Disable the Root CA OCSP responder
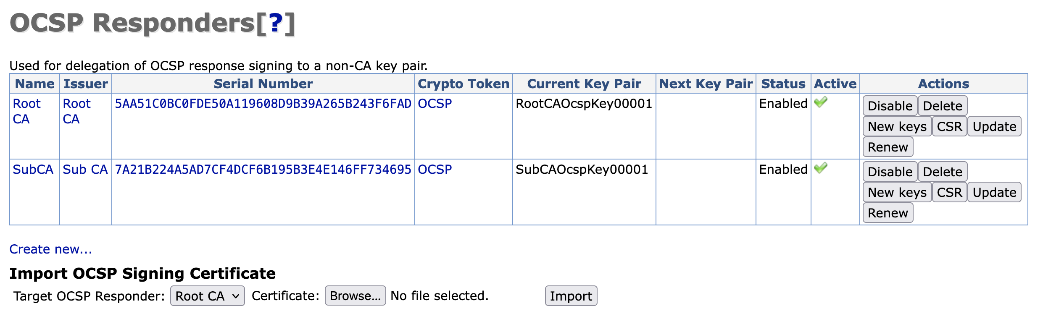This screenshot has height=319, width=1043. click(890, 106)
